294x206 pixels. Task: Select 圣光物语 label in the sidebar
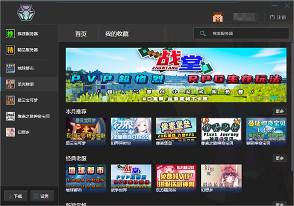25,84
